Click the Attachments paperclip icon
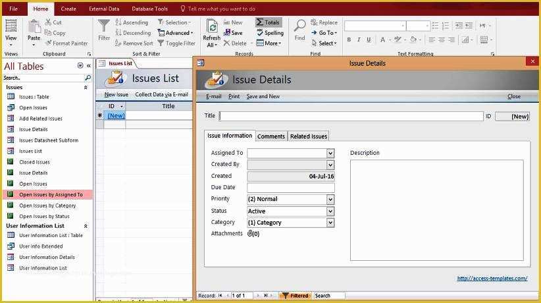The image size is (541, 303). (x=250, y=234)
